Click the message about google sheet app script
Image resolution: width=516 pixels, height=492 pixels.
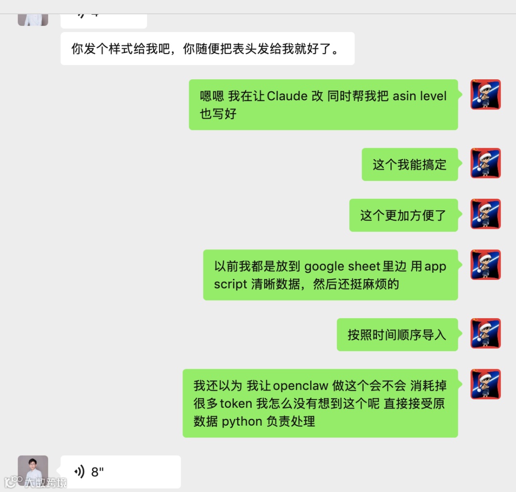pos(331,275)
